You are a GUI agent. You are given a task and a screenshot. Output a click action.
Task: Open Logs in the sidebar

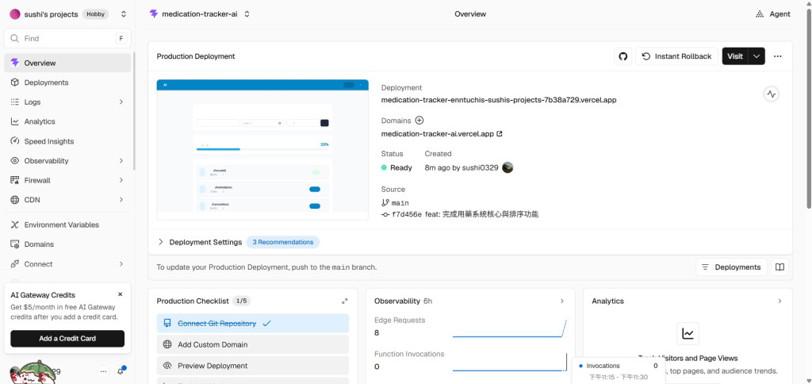67,102
